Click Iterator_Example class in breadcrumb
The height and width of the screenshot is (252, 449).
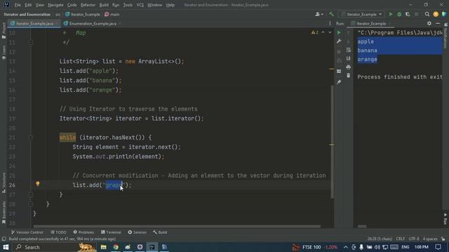tap(83, 14)
